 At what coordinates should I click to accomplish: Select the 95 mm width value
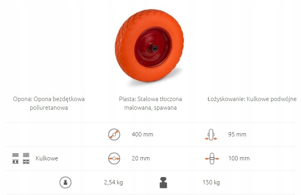point(237,134)
